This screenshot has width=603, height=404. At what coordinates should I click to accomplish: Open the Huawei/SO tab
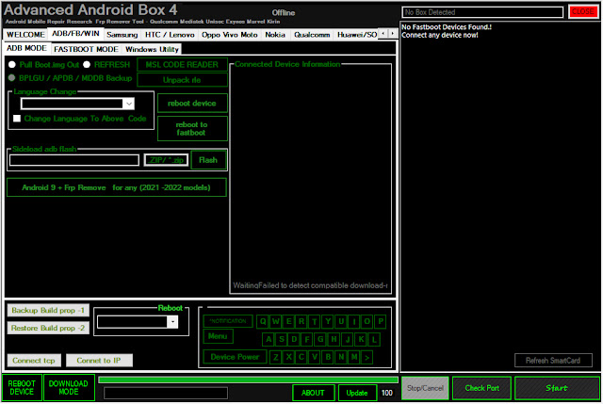click(356, 35)
